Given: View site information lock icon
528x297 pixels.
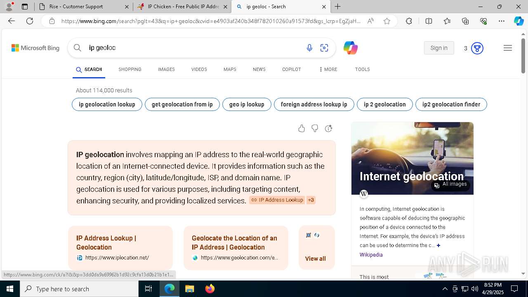Looking at the screenshot, I should pos(52,21).
